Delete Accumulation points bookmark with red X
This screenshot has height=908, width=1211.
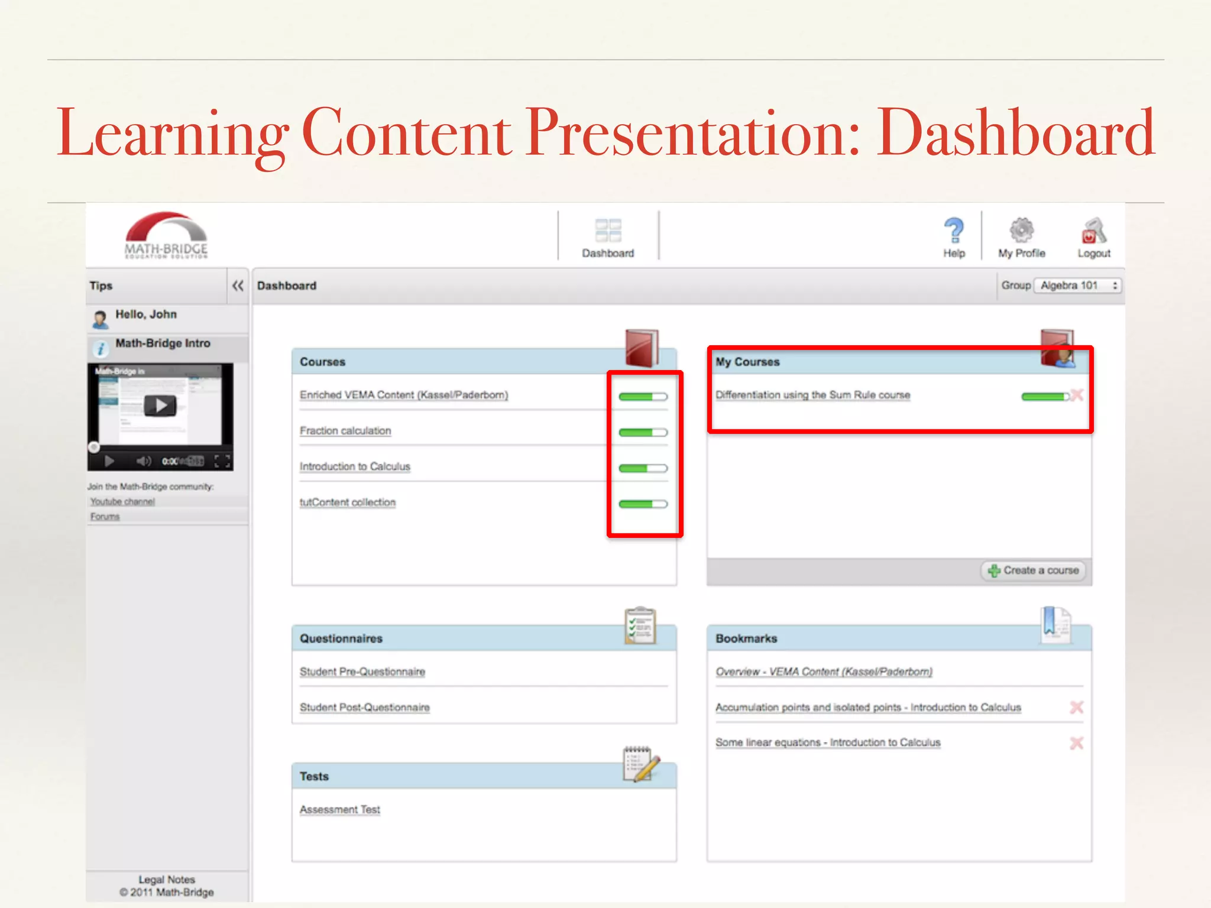click(x=1077, y=707)
